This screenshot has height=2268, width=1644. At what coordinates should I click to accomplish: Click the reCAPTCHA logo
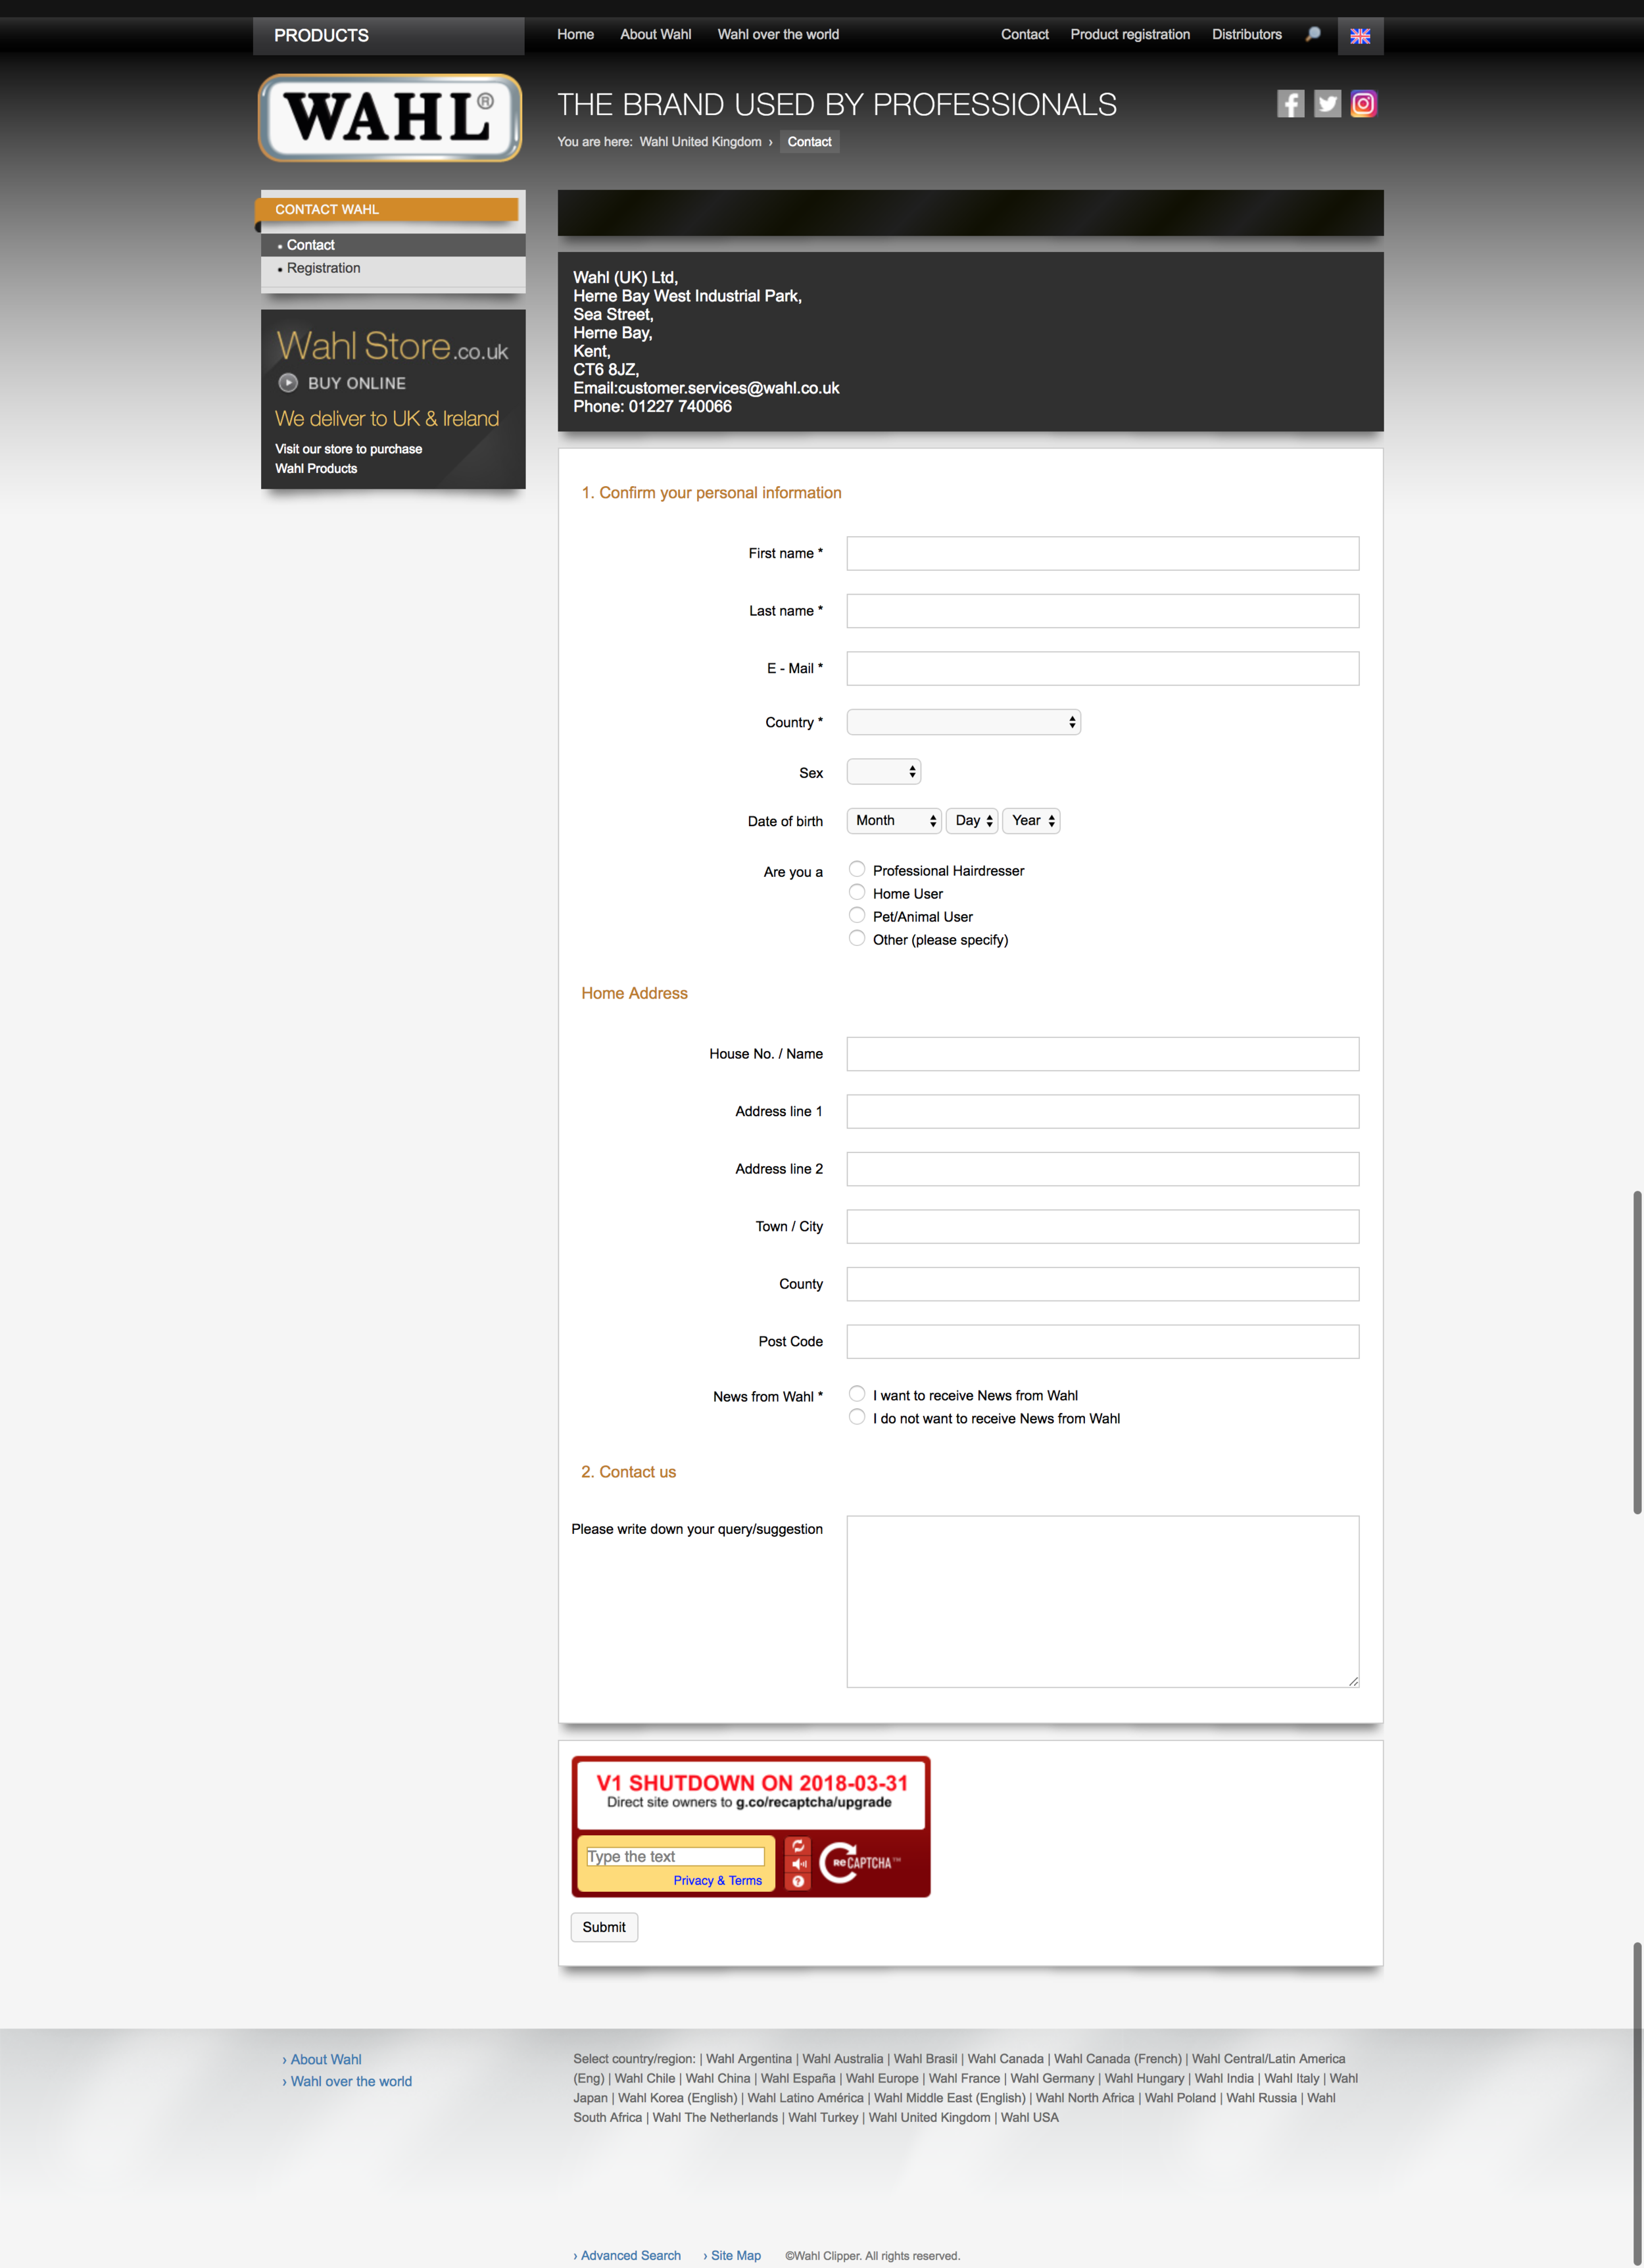pos(859,1863)
